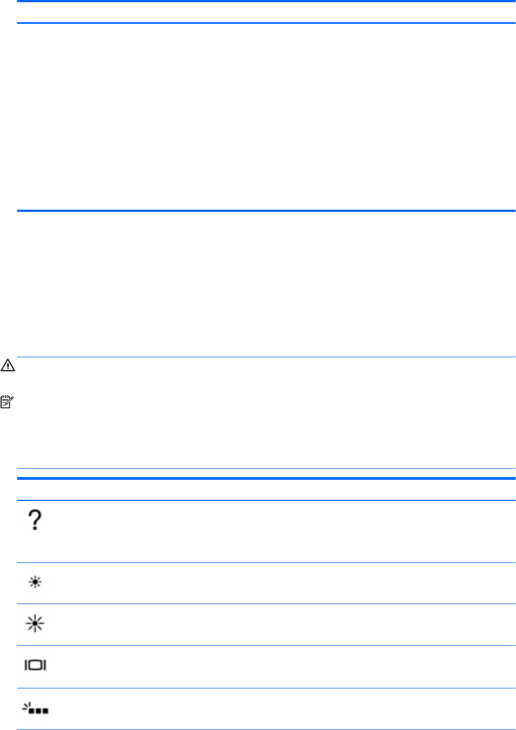Select the large increase-brightness sun icon
The height and width of the screenshot is (730, 516).
(x=35, y=623)
